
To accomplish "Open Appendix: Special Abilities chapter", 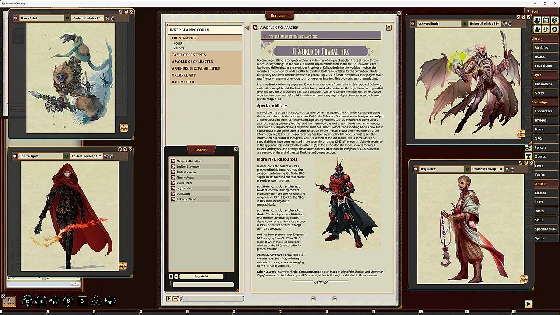I will point(196,68).
